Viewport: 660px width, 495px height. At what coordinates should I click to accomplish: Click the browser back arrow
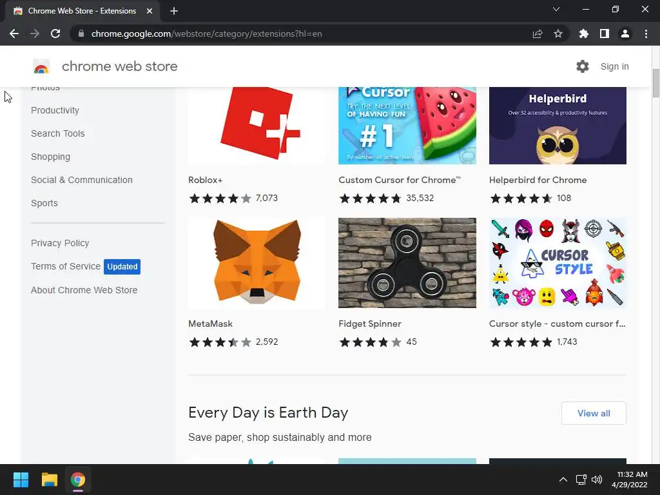[14, 34]
